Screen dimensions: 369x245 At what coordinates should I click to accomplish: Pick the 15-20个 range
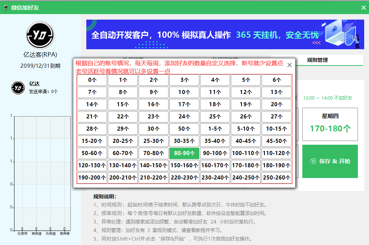click(x=92, y=141)
